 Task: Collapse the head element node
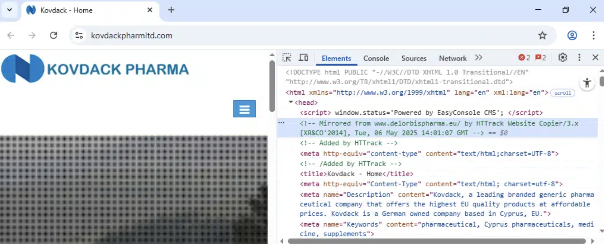pyautogui.click(x=291, y=102)
